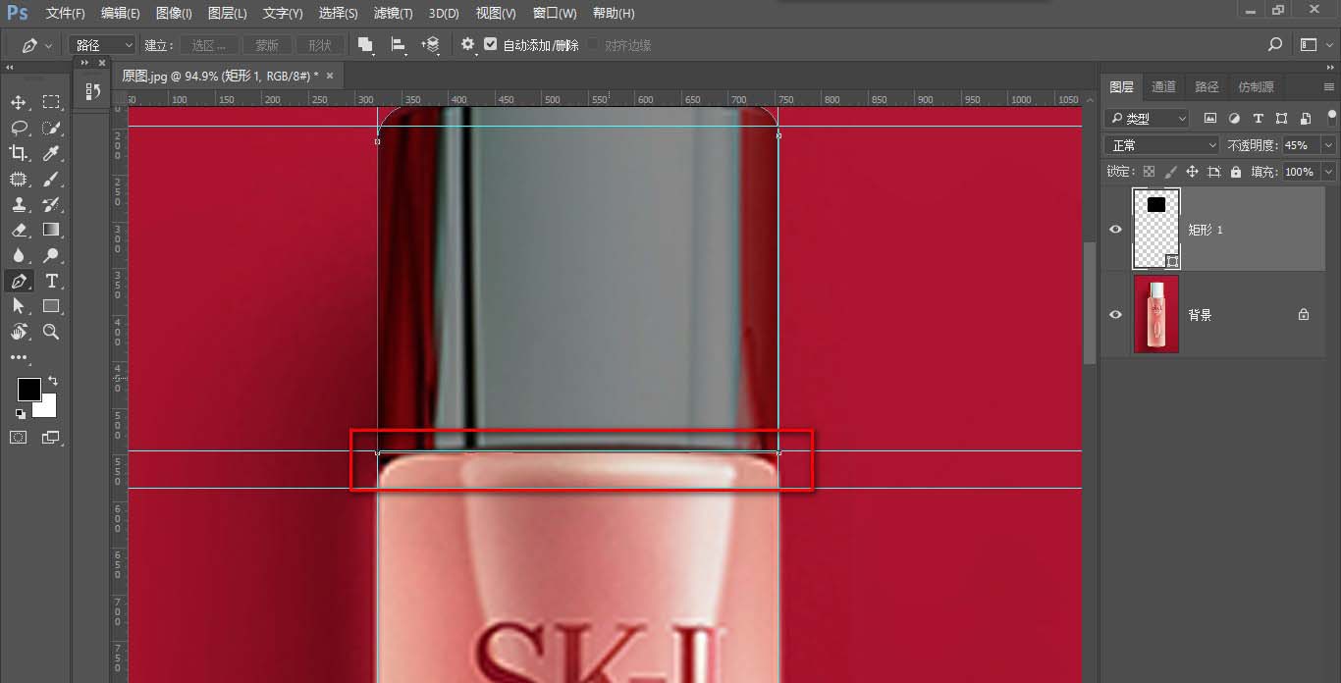Lock all layer attributes
Viewport: 1341px width, 683px height.
click(x=1236, y=172)
